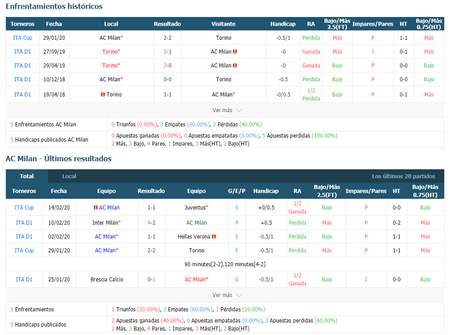
Task: Click AC Milan team name on 14/02/20 row
Action: pyautogui.click(x=109, y=208)
